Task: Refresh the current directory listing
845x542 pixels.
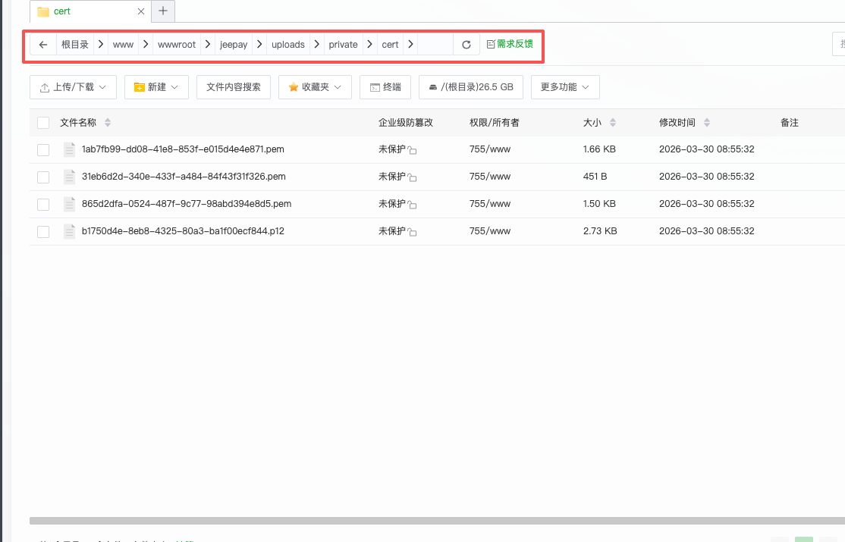Action: pos(466,45)
